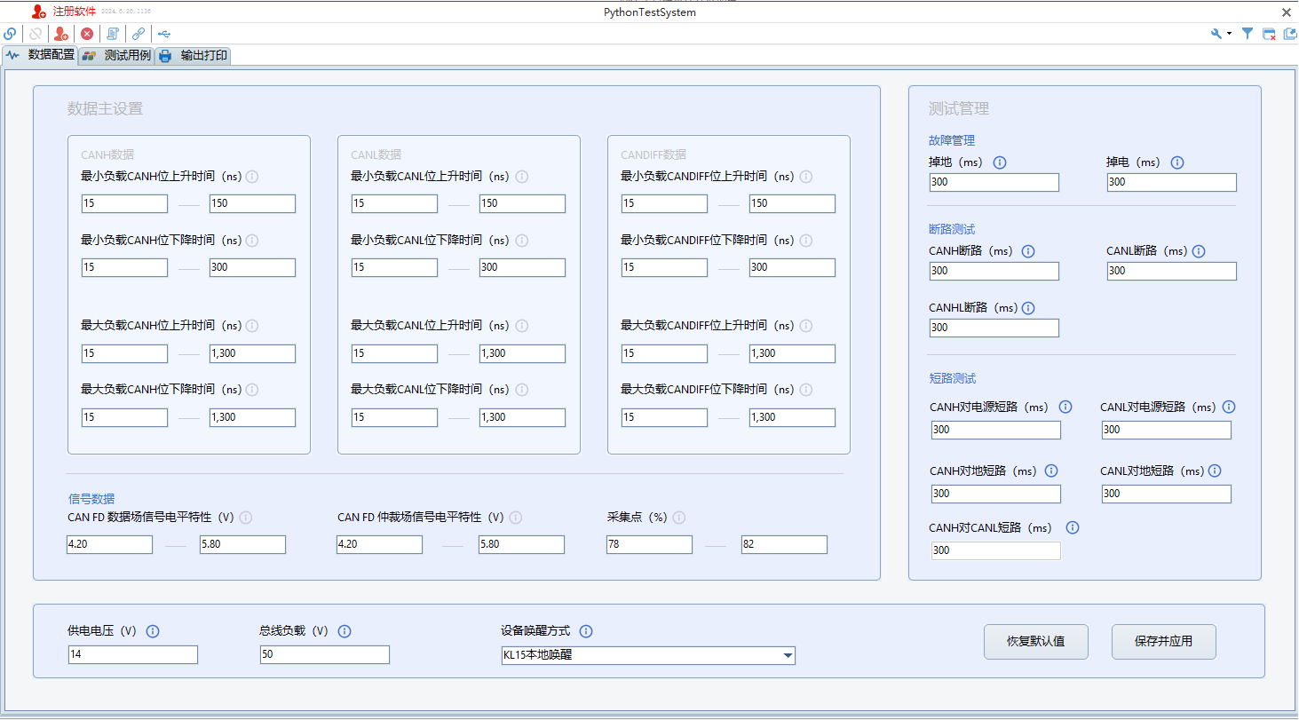This screenshot has width=1299, height=720.
Task: Click info icon beside CANHL断路 (ms)
Action: [x=1028, y=308]
